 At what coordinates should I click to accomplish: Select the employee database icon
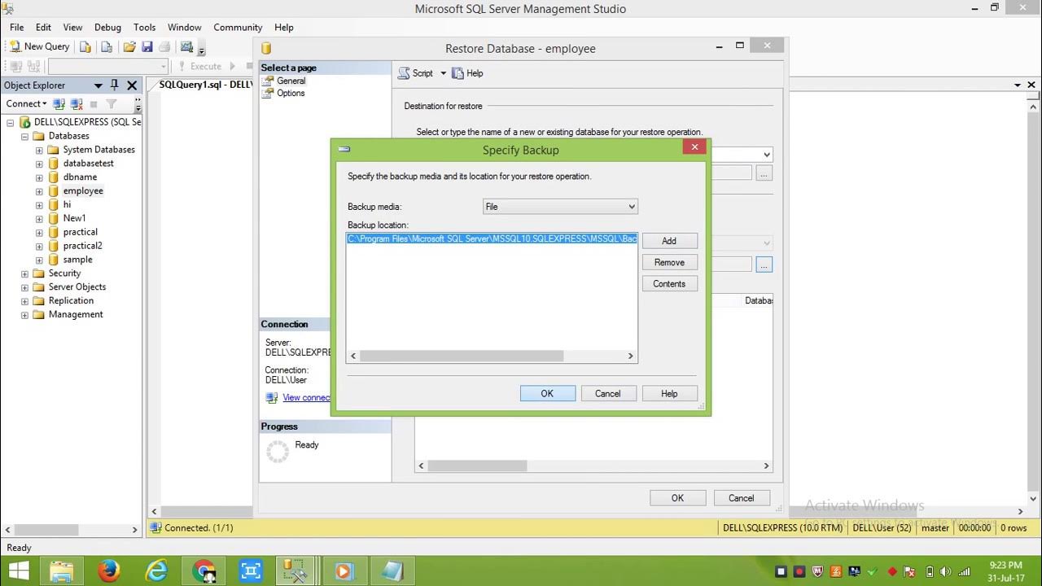[54, 191]
